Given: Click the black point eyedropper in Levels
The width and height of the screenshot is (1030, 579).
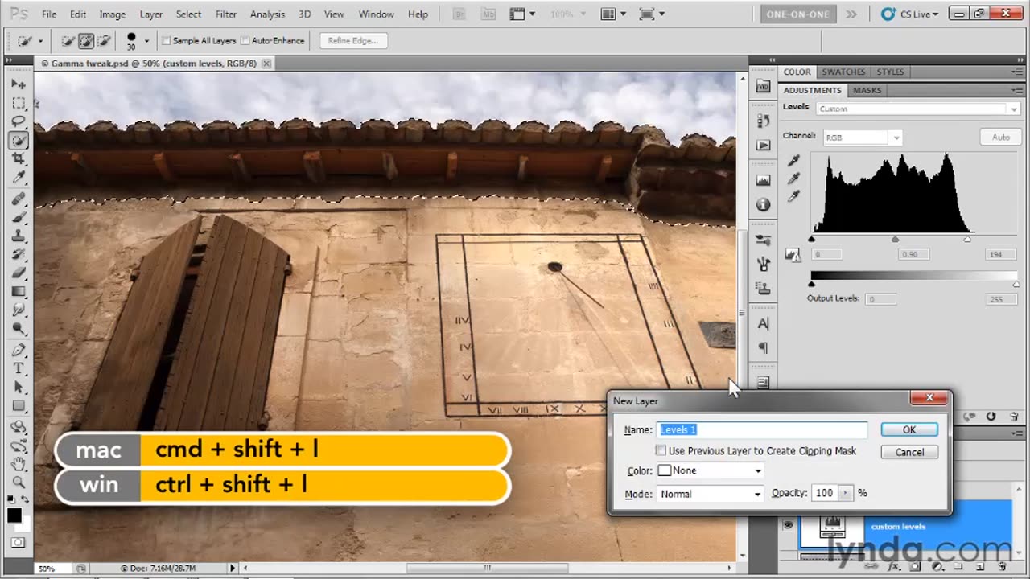Looking at the screenshot, I should (793, 161).
